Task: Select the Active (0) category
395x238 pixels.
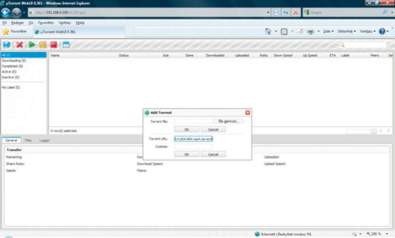Action: click(9, 72)
